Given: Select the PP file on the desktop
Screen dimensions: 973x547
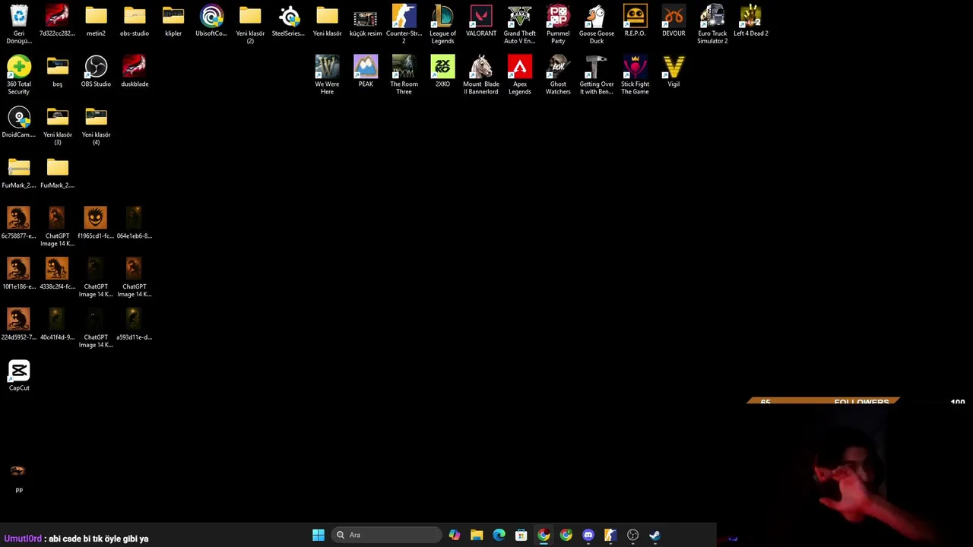Looking at the screenshot, I should pyautogui.click(x=19, y=479).
